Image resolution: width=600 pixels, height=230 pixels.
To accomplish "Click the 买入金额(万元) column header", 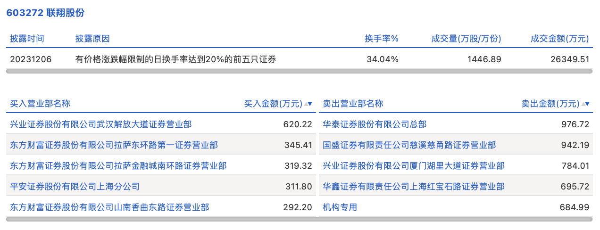I will 273,104.
